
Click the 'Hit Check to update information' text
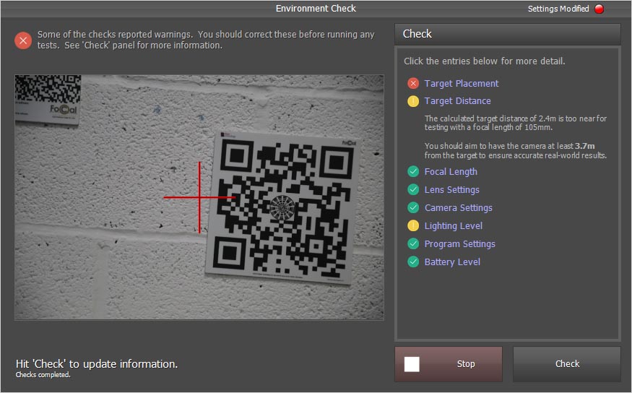(x=97, y=364)
